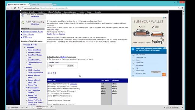
Task: Jump to the A-L routers list
Action: (x=49, y=73)
